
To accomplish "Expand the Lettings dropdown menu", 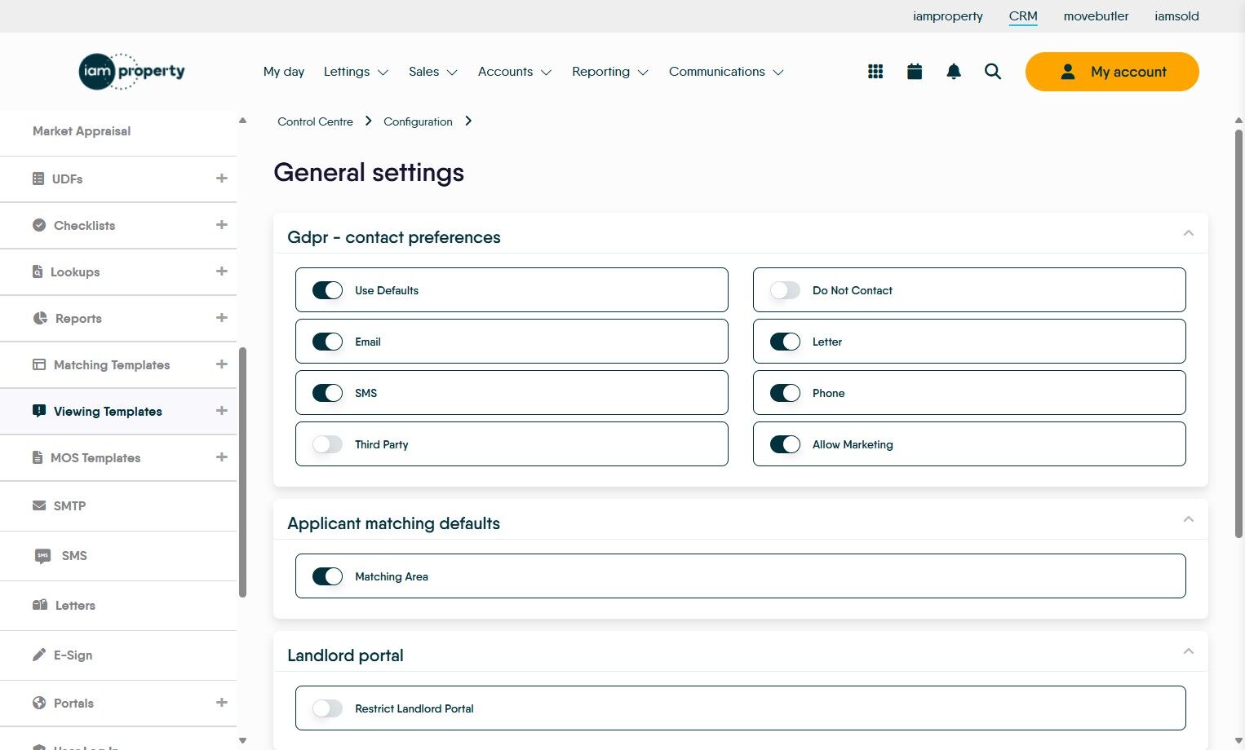I will coord(356,72).
